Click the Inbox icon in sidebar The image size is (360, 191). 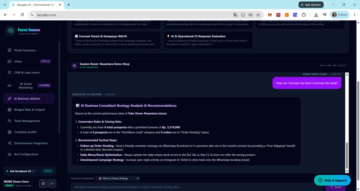[x=9, y=61]
